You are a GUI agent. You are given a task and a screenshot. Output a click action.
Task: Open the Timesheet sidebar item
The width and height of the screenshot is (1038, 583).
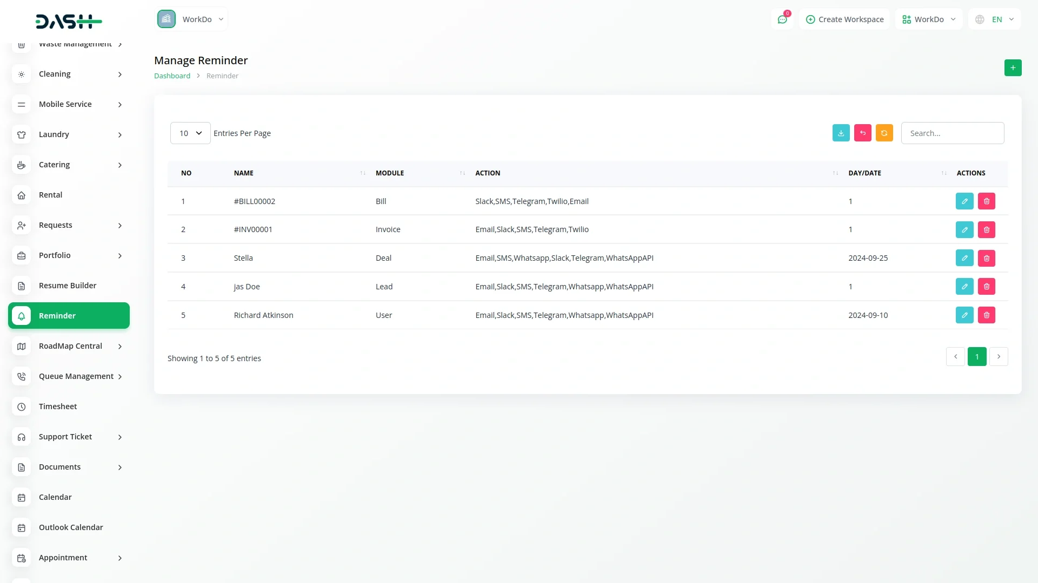click(x=58, y=406)
